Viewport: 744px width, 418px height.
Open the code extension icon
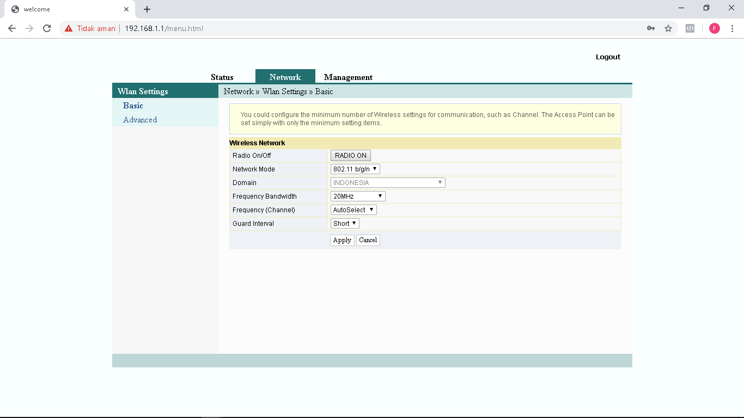coord(690,28)
